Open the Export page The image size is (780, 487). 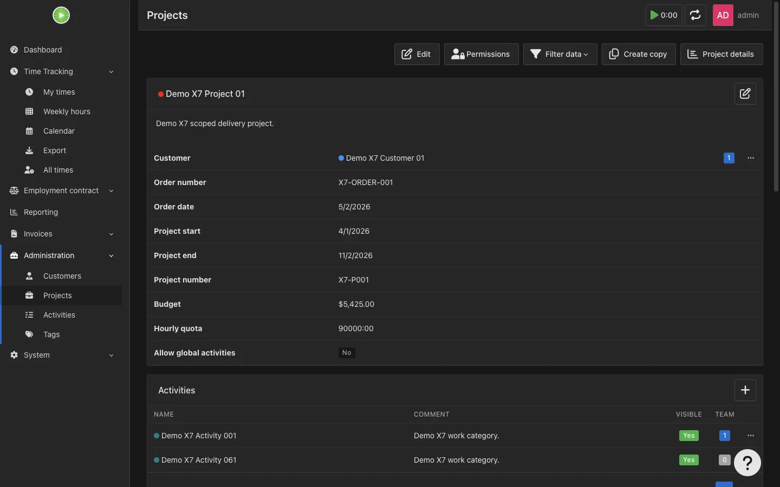55,150
